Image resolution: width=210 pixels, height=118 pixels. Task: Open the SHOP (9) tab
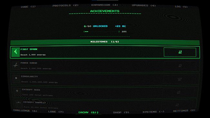click(x=121, y=113)
